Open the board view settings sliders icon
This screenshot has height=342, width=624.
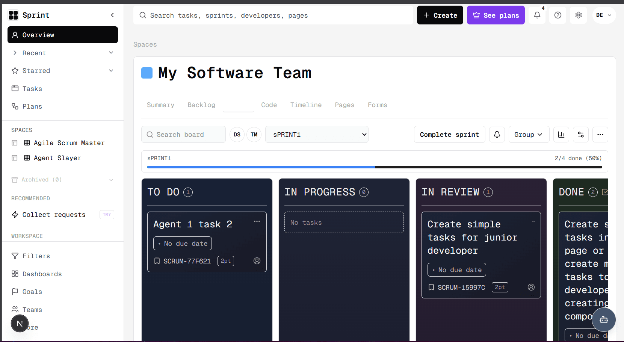pyautogui.click(x=581, y=135)
